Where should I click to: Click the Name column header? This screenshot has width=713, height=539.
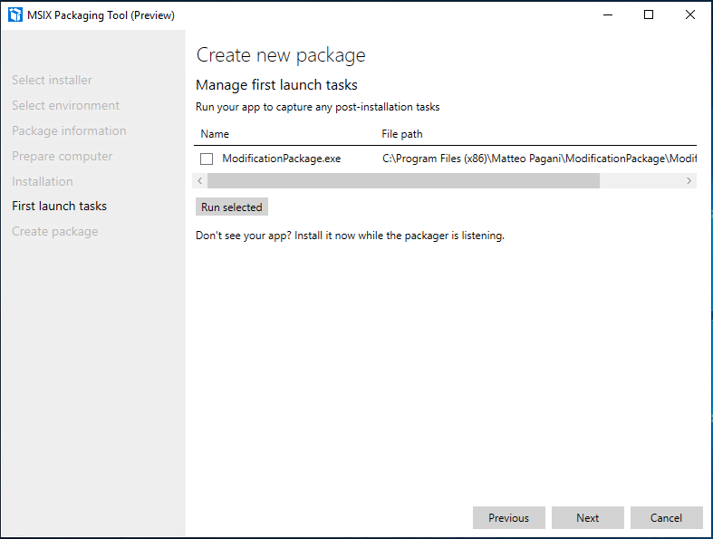[215, 134]
